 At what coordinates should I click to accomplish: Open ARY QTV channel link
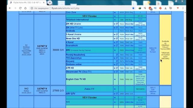pos(71,94)
